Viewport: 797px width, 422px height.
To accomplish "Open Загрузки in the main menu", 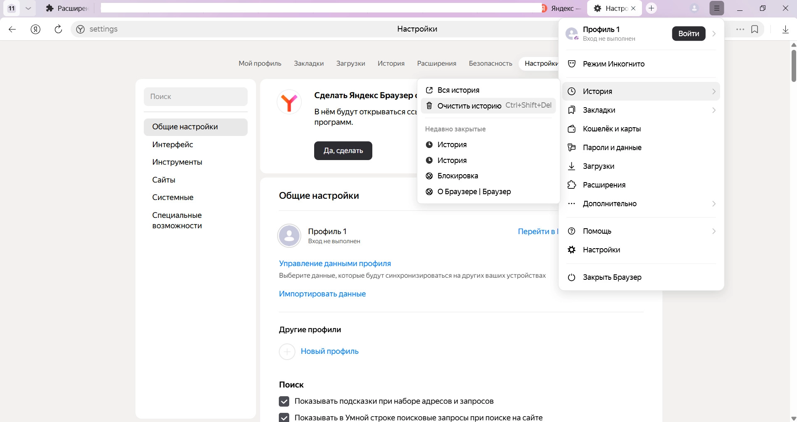I will (x=641, y=166).
